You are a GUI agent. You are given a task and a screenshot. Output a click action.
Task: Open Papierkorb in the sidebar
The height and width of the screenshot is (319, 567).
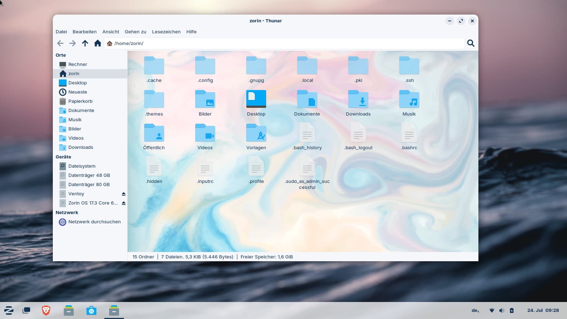[90, 101]
